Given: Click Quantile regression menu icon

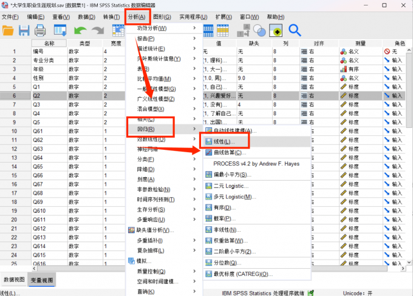Looking at the screenshot, I should point(208,263).
